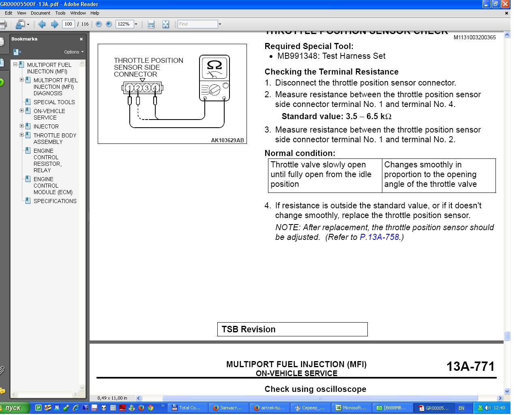Open the zoom percentage dropdown arrow
This screenshot has width=519, height=415.
(136, 24)
